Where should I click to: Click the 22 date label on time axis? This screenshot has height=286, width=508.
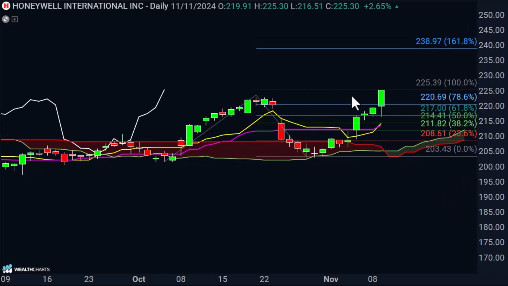264,279
